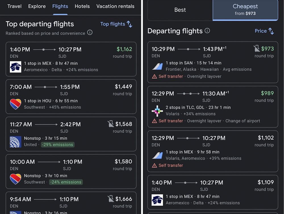Viewport: 284px width, 214px height.
Task: Select the $1,109 Aeromexico flight via MEX
Action: (x=213, y=192)
